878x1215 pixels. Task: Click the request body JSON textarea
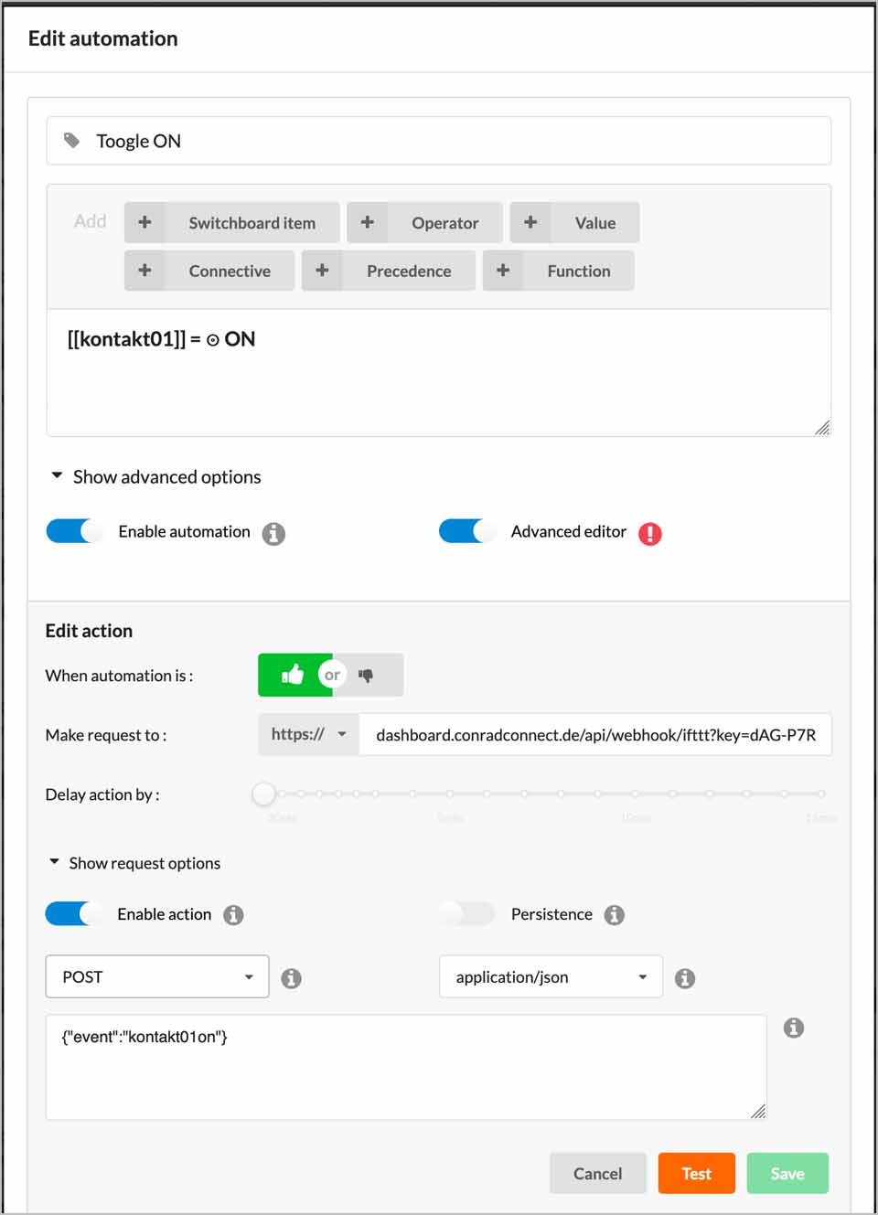point(406,1067)
